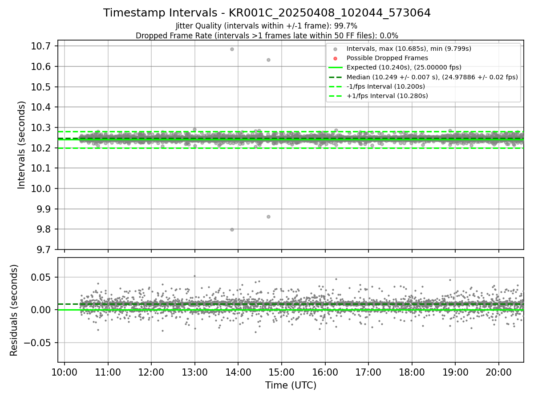
Task: Click the plot title 'Timestamp Intervals - KR001C_20250408_102044_573064'
Action: point(267,13)
